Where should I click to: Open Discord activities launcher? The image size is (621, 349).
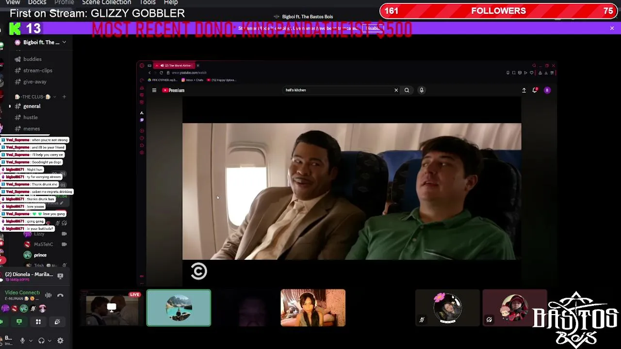(38, 321)
